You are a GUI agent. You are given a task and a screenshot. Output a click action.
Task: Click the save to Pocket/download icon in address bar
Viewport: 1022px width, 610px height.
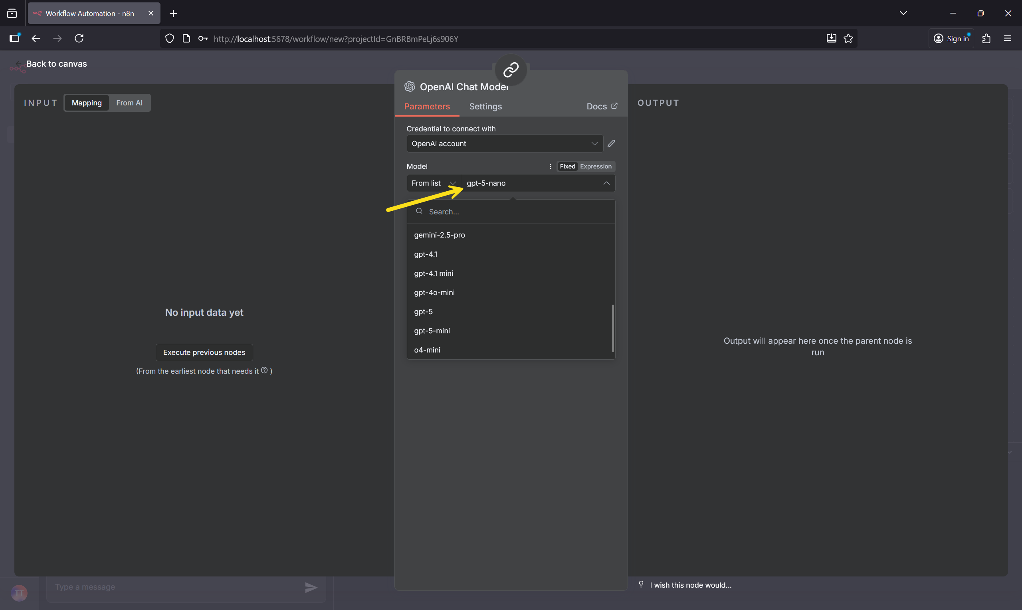point(831,38)
